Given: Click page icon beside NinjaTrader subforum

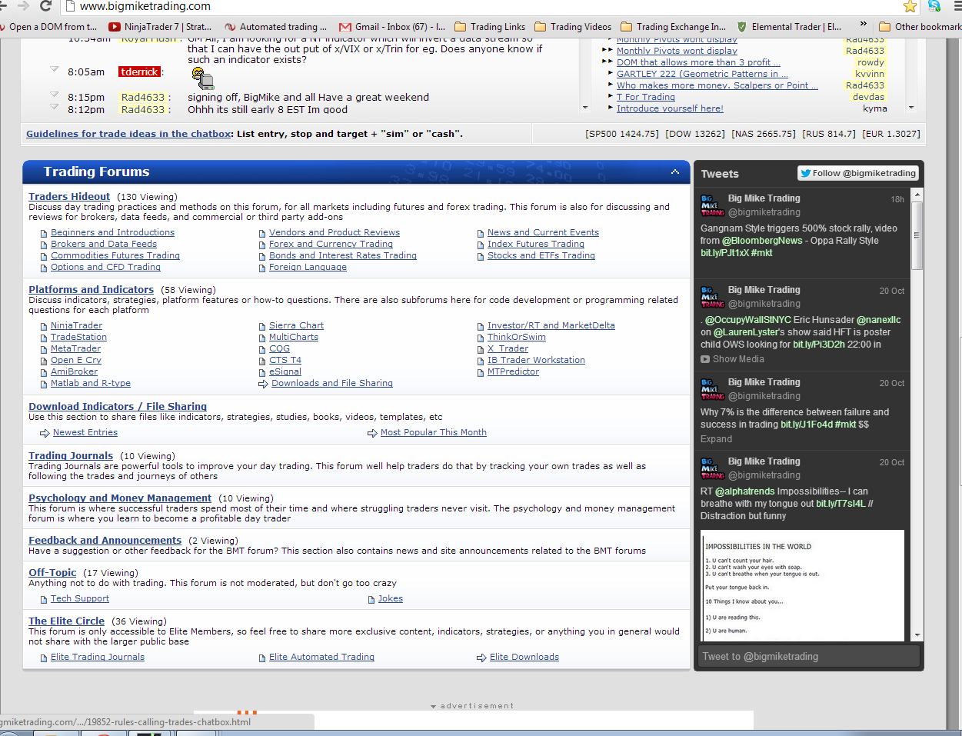Looking at the screenshot, I should tap(44, 326).
